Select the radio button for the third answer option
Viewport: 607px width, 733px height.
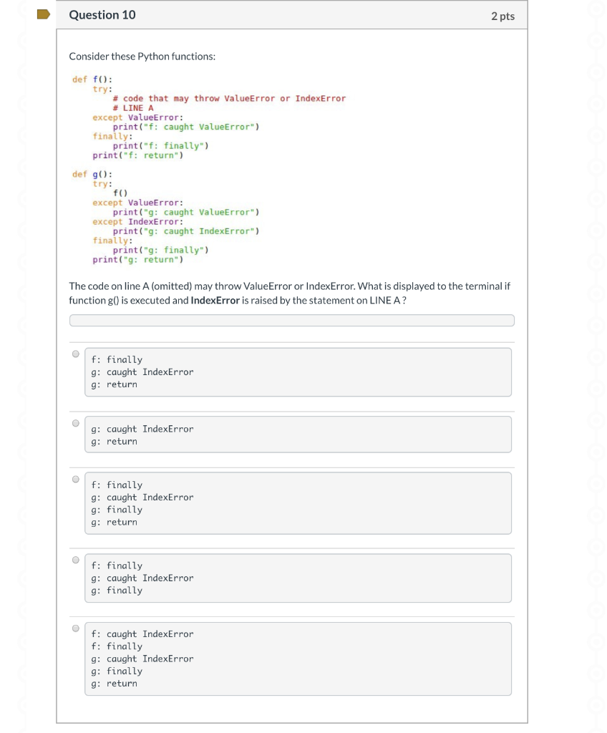(x=75, y=477)
